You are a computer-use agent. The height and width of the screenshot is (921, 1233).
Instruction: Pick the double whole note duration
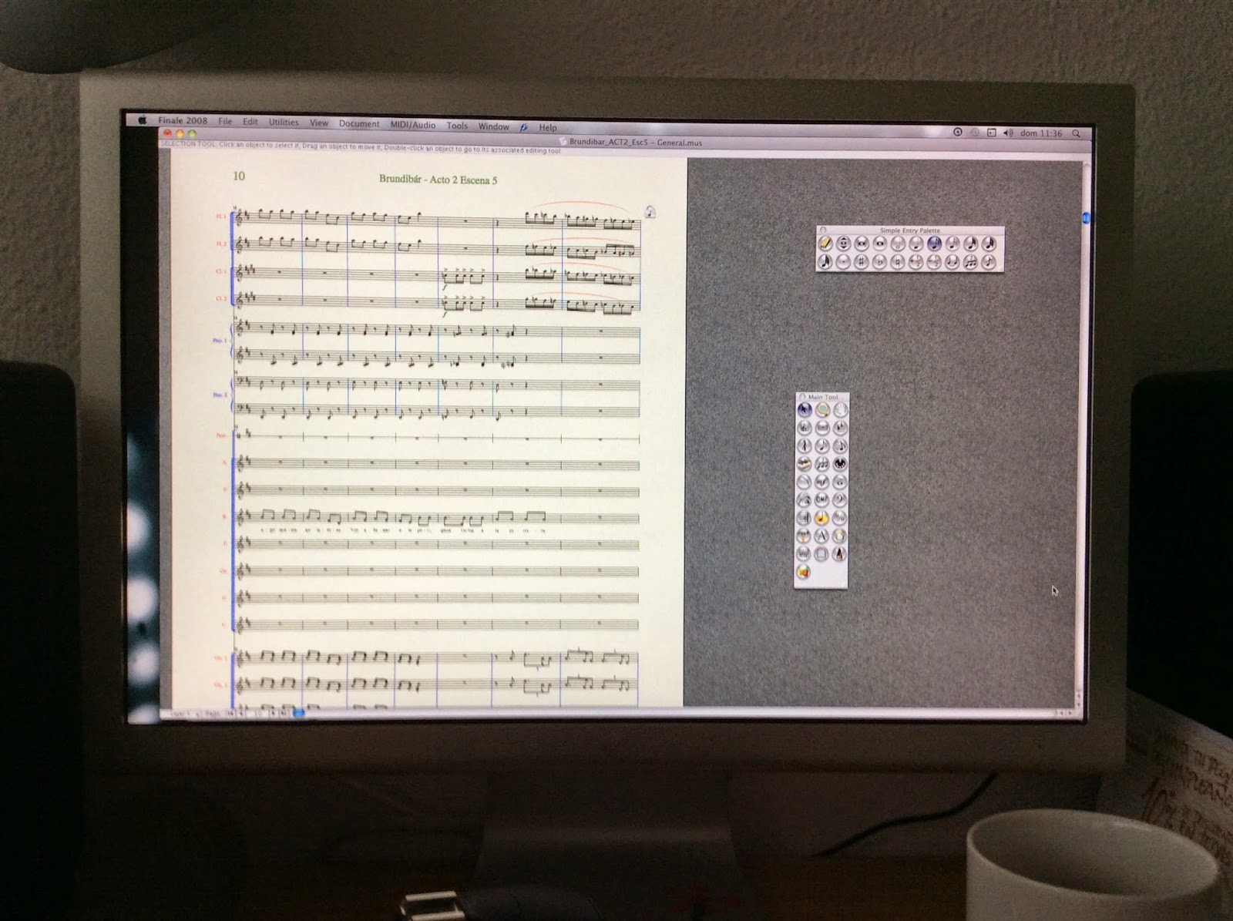click(862, 244)
